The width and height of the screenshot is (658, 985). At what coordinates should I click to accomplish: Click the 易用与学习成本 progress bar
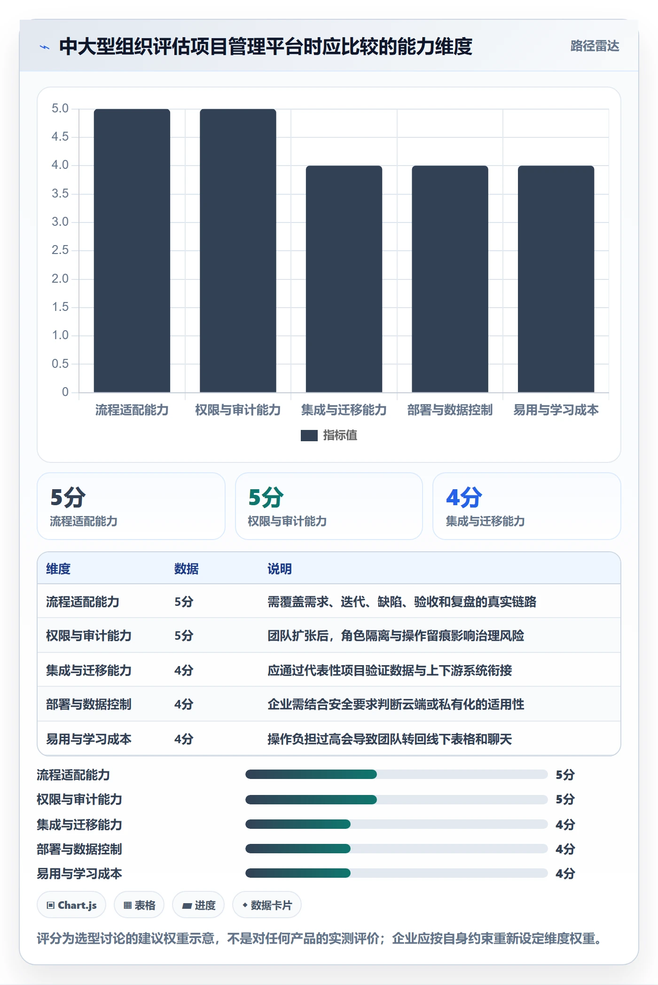click(397, 873)
